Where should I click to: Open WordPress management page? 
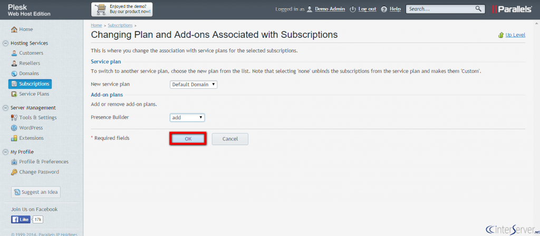(31, 128)
